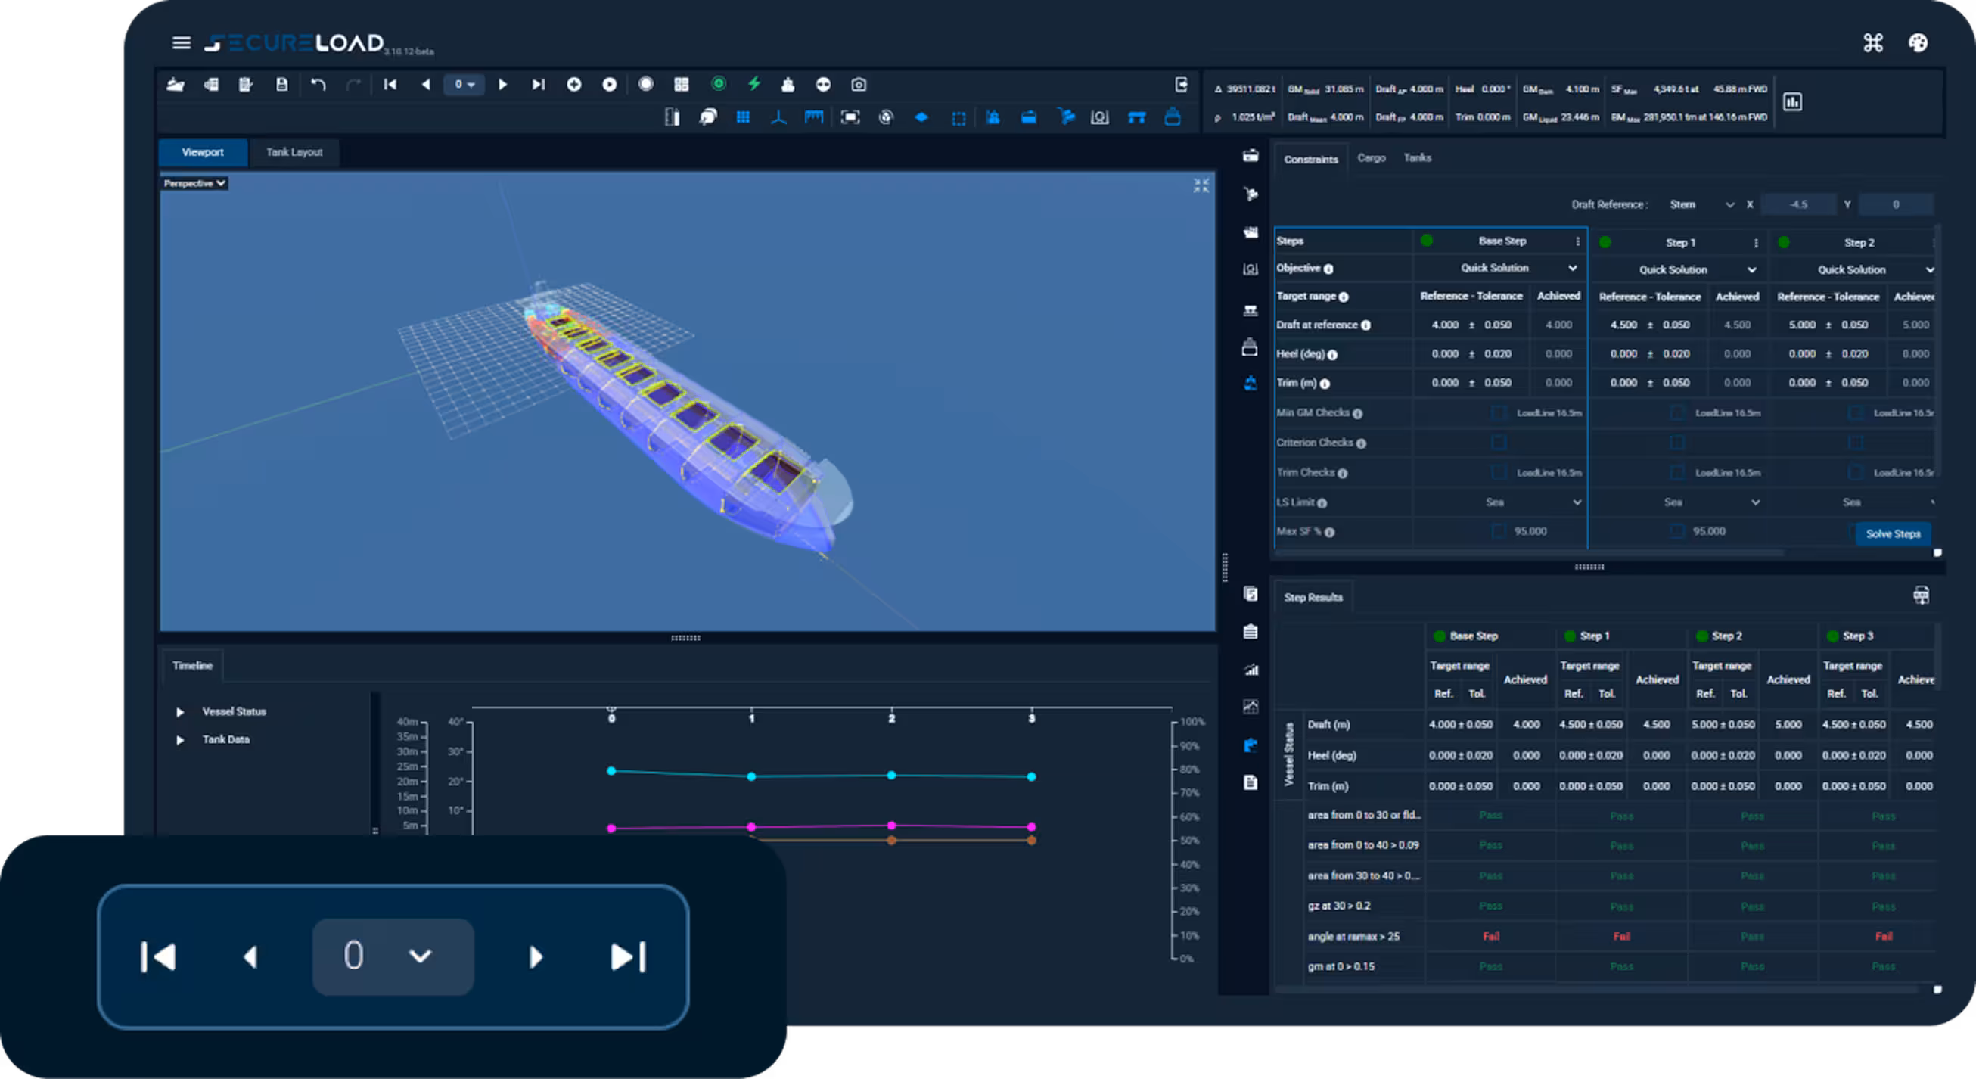The image size is (1976, 1079).
Task: Open the hamburger menu beside the SecureLoad logo
Action: 181,43
